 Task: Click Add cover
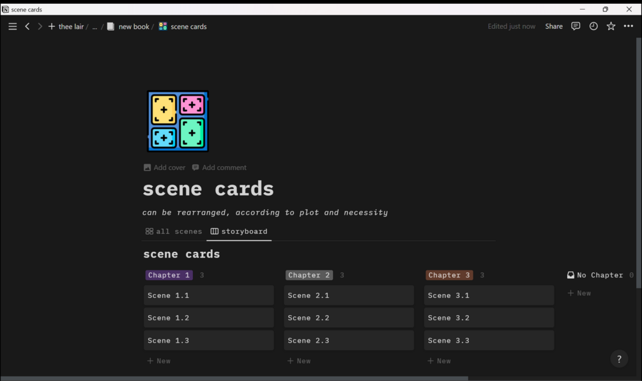click(x=164, y=167)
